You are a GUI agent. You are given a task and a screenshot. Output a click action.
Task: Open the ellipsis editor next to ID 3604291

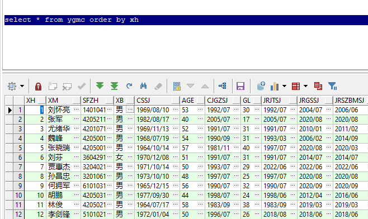110,157
